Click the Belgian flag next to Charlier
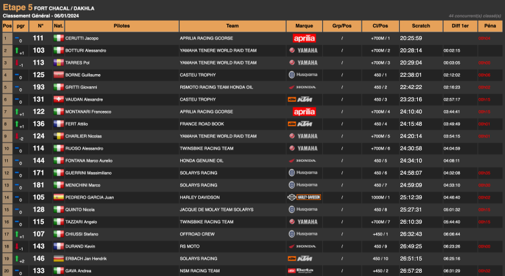Screen dimensions: 505x276 tap(59, 136)
